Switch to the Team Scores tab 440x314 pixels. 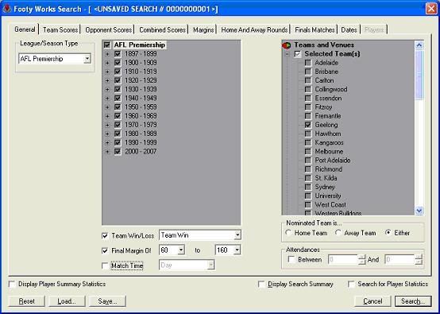coord(60,29)
